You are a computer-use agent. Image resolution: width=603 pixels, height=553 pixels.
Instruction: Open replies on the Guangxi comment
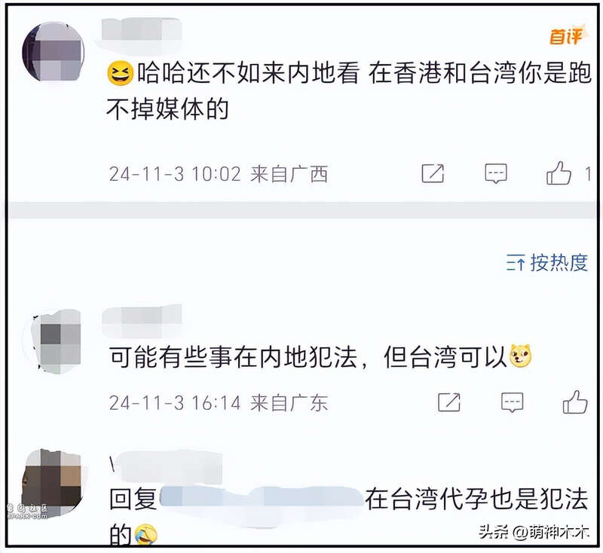496,174
